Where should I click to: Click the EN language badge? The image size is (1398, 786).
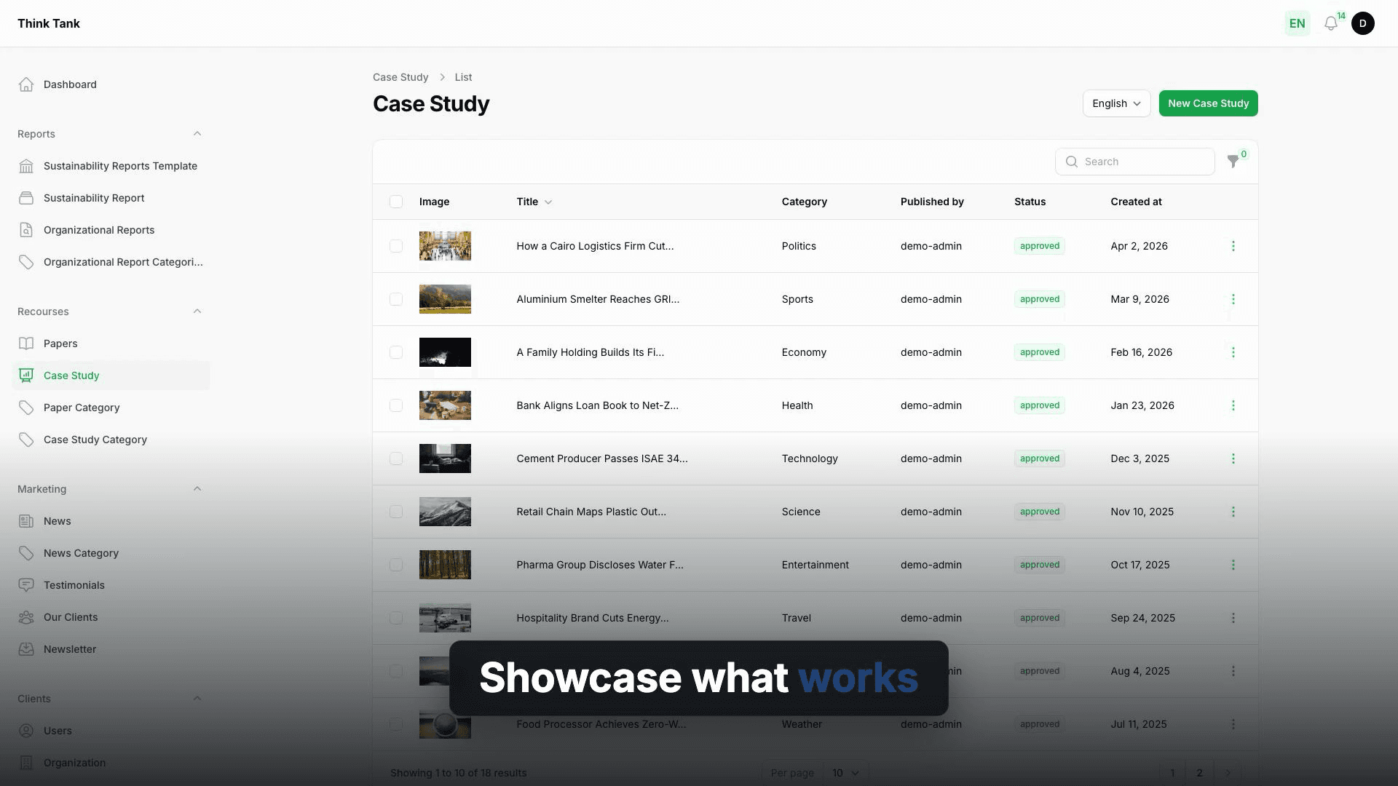click(1297, 23)
